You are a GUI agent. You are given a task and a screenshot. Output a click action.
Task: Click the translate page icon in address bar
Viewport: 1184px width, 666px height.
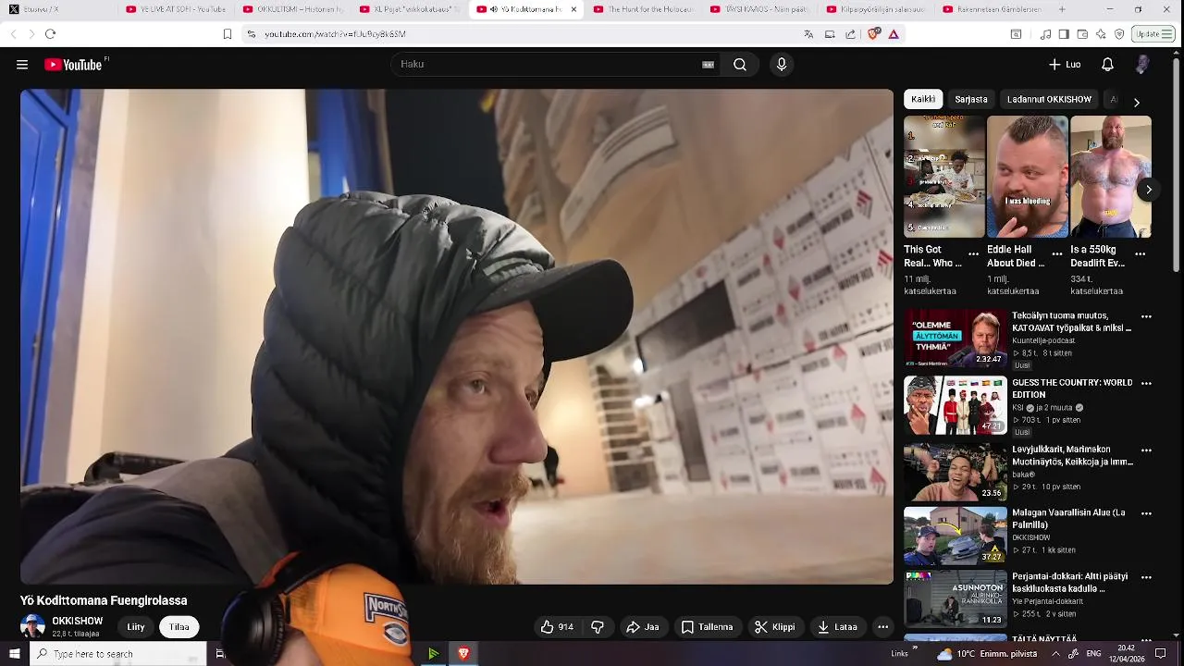tap(808, 34)
